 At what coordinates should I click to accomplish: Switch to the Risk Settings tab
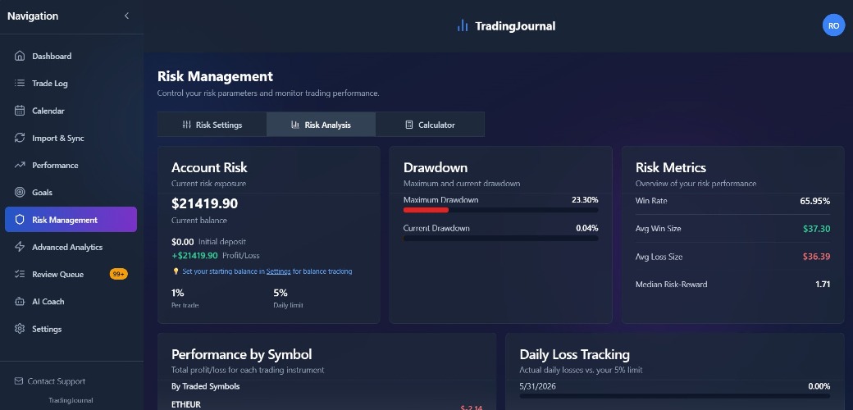pyautogui.click(x=212, y=125)
